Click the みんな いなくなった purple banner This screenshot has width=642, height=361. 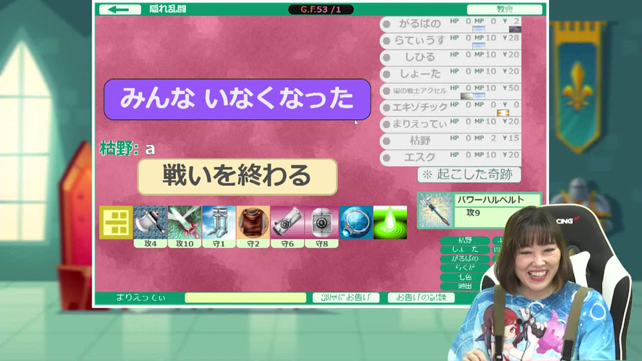coord(237,100)
